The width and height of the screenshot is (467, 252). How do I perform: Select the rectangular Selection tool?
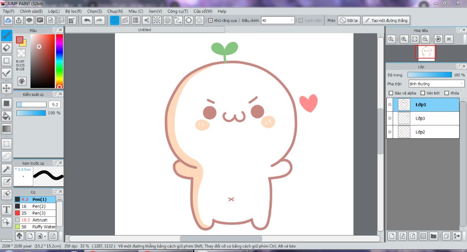(6, 144)
